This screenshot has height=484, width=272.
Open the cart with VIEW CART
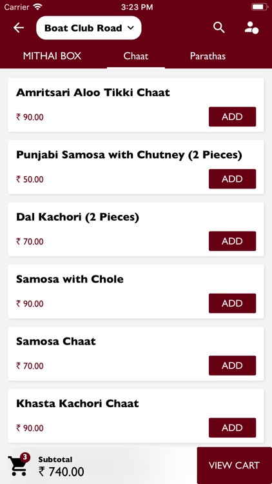pos(235,465)
